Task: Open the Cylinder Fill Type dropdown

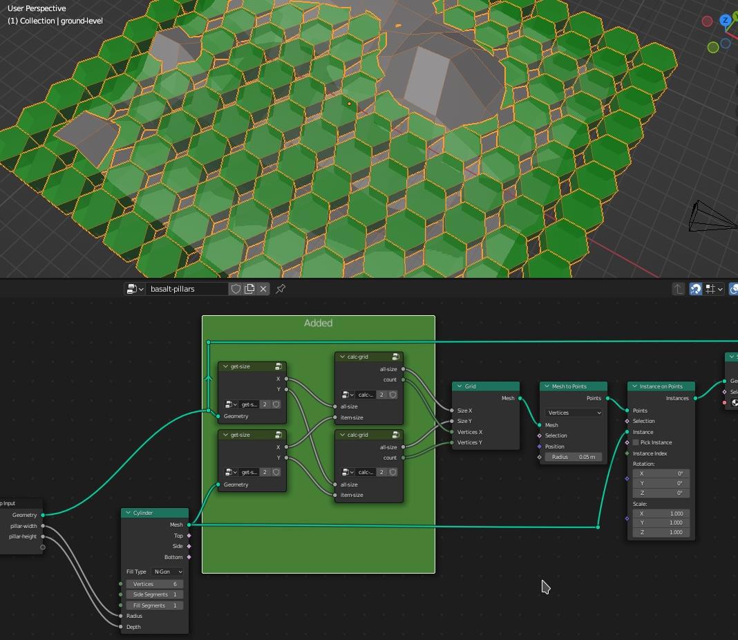Action: [168, 572]
